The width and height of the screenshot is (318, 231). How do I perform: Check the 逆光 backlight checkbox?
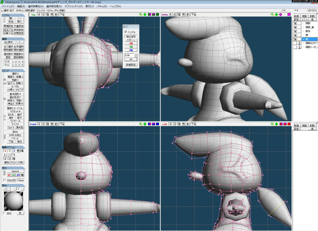coord(5,213)
